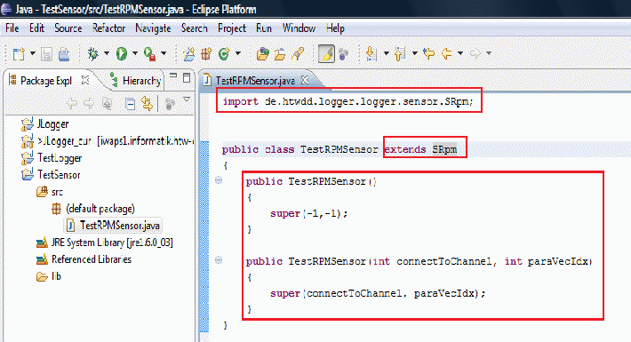Screen dimensions: 631x342
Task: Click Collapse All in Package Explorer
Action: click(130, 104)
